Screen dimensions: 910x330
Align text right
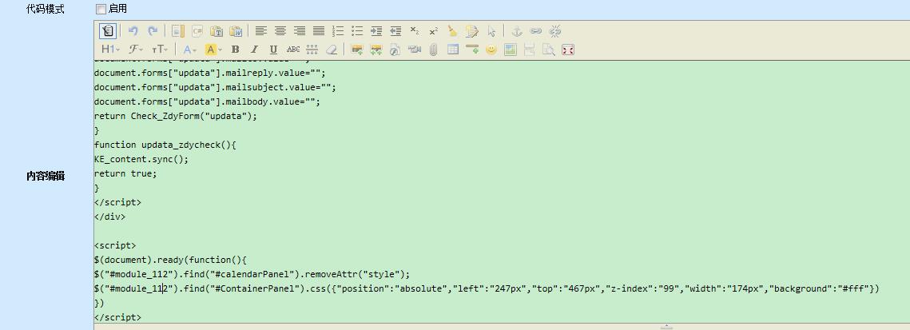[300, 31]
